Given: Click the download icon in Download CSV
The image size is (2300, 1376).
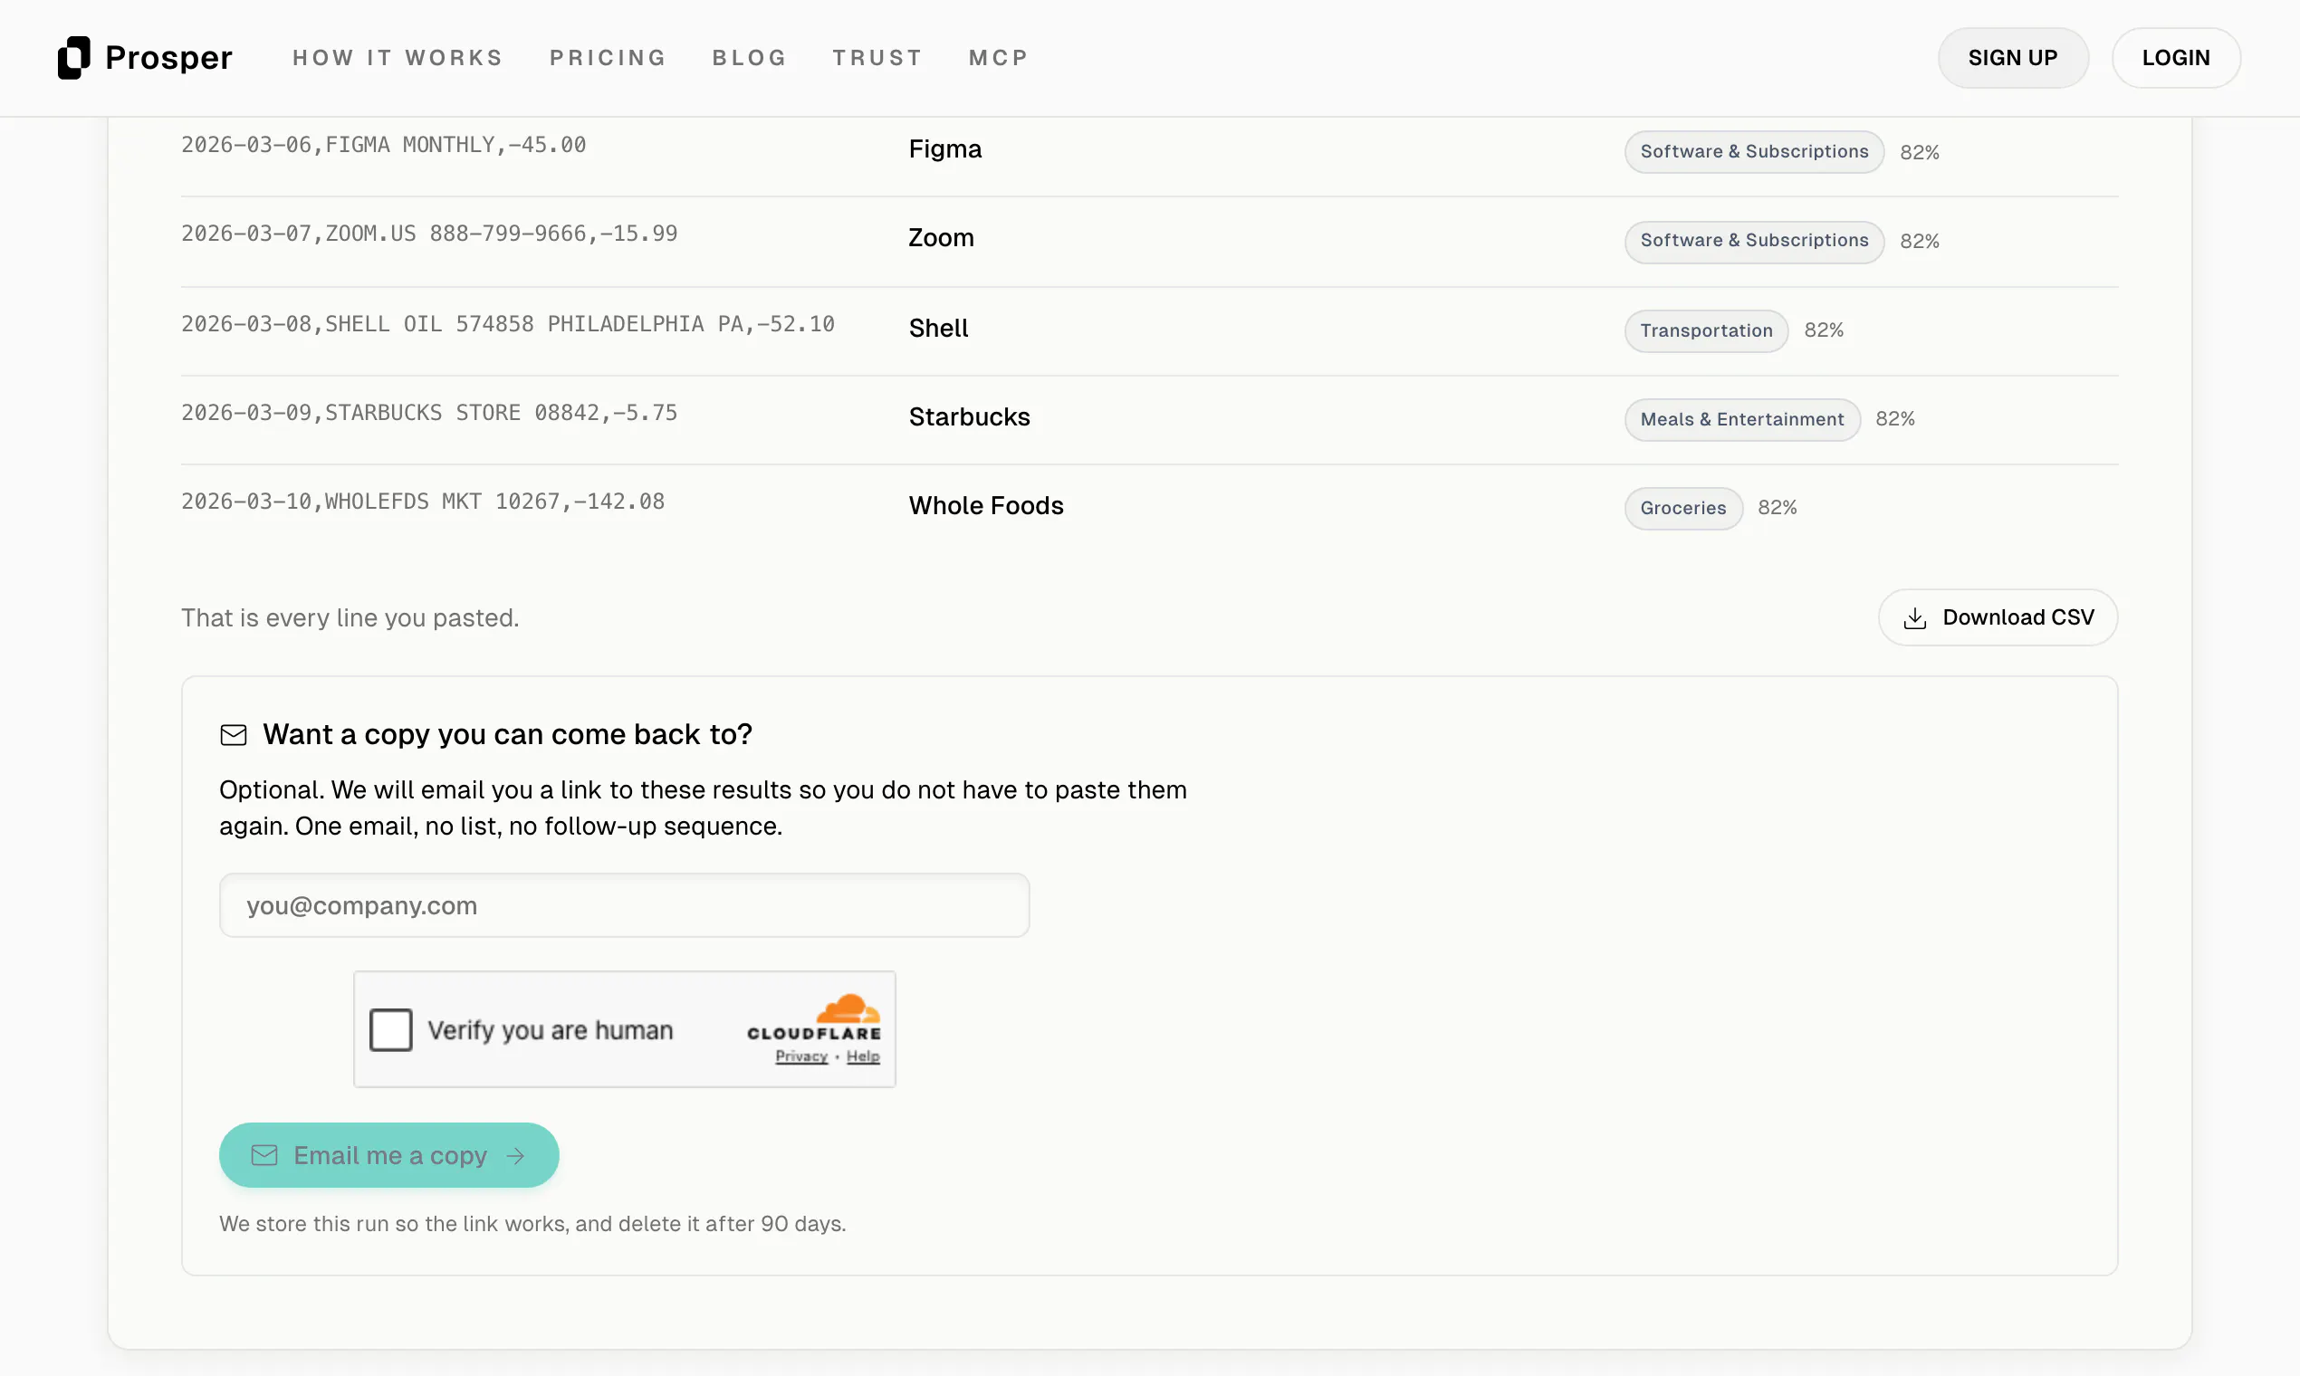Looking at the screenshot, I should click(1914, 618).
